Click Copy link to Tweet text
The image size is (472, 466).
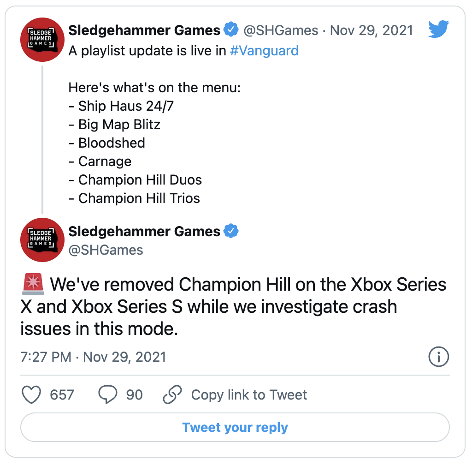(249, 394)
